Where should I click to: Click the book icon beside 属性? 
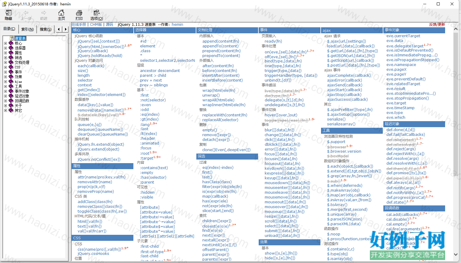pyautogui.click(x=11, y=53)
